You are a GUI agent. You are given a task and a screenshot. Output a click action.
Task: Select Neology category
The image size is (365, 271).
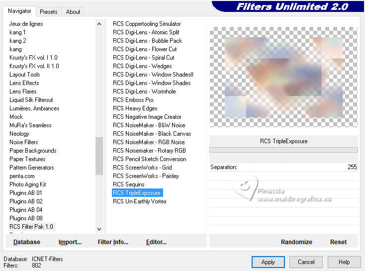tap(19, 134)
